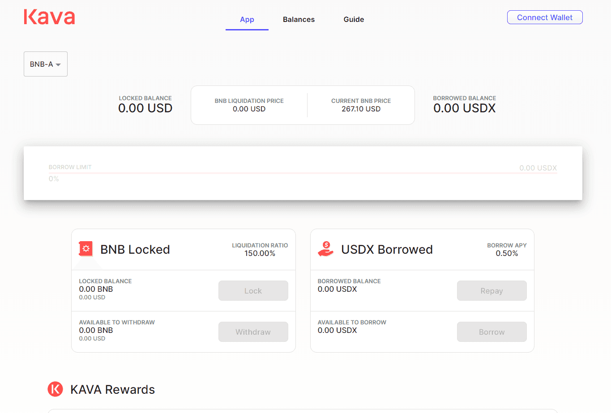
Task: Click the Kava logo
Action: click(x=49, y=17)
